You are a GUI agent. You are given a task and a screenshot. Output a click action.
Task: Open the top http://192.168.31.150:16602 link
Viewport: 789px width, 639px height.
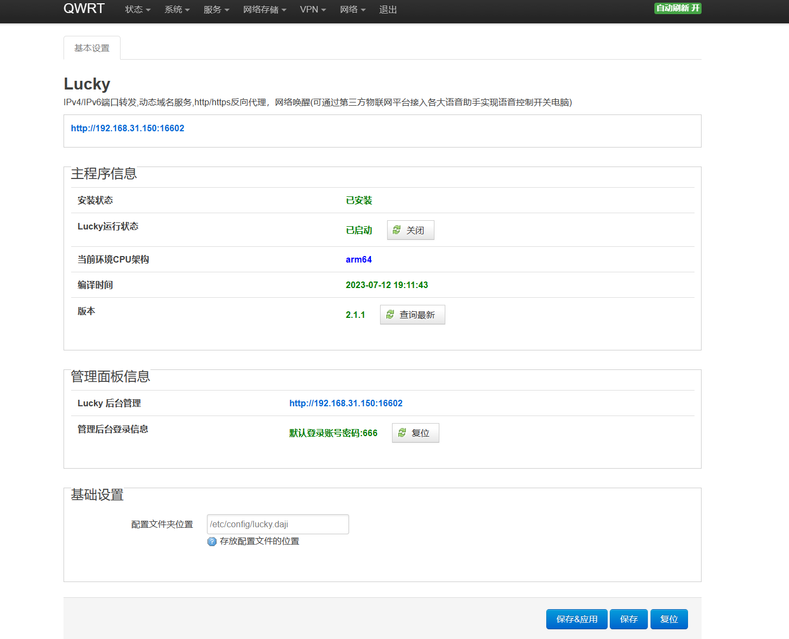(x=128, y=128)
